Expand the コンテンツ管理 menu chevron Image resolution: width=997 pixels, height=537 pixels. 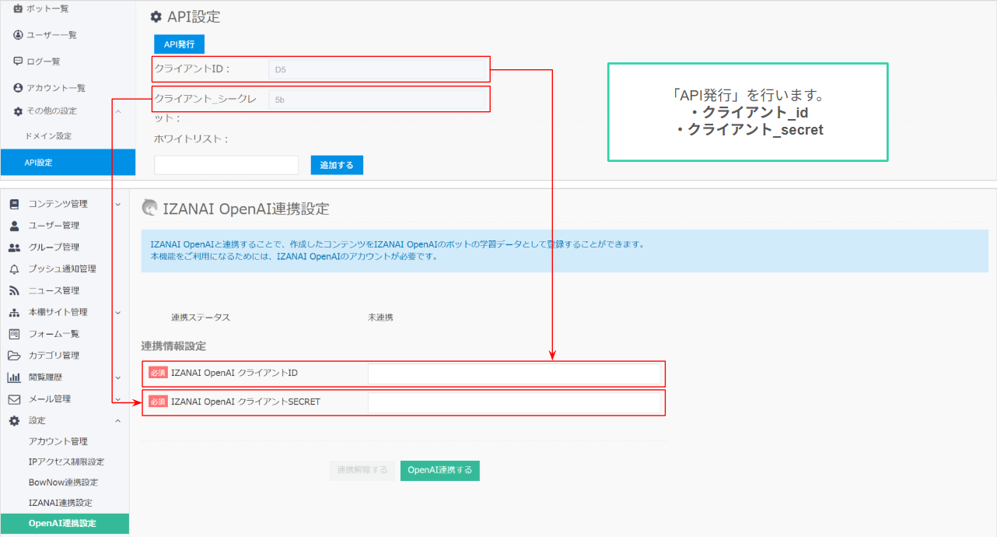[x=118, y=204]
